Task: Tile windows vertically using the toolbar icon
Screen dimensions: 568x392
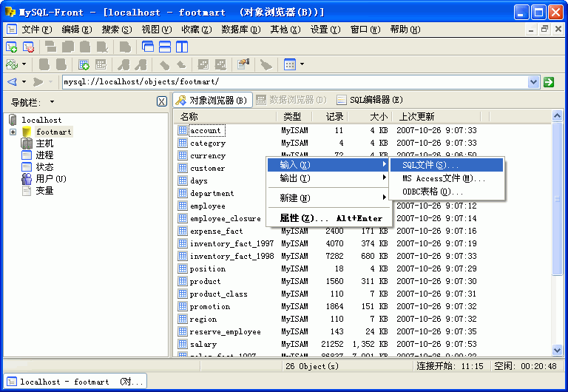Action: click(182, 47)
